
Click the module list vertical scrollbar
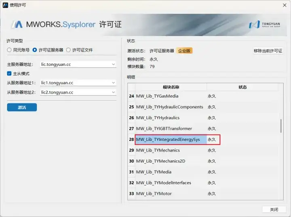tap(281, 126)
